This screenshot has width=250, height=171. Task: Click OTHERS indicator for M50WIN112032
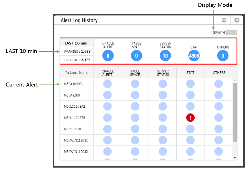[x=218, y=152]
